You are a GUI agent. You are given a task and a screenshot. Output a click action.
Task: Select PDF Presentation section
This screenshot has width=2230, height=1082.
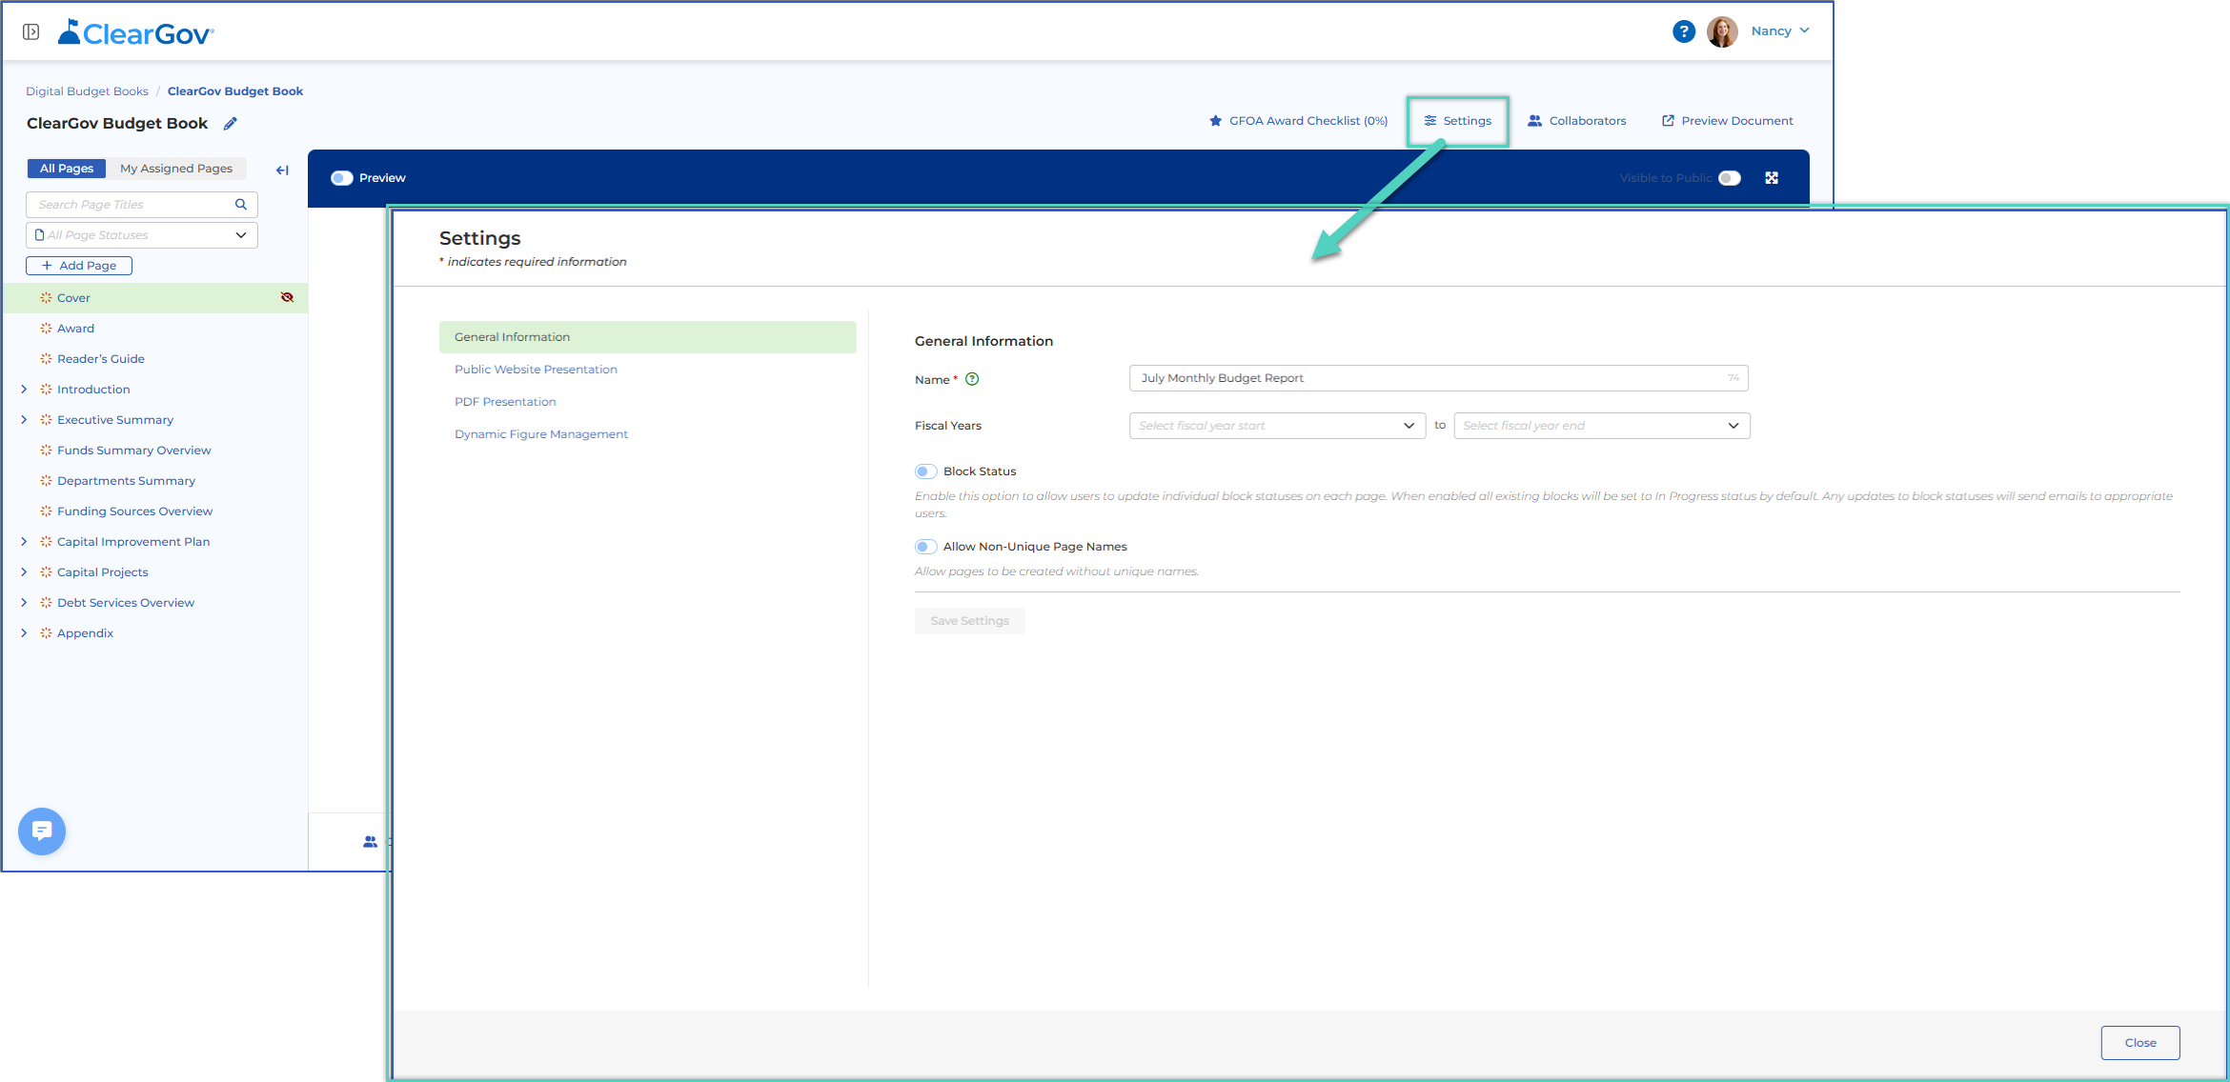[x=505, y=402]
